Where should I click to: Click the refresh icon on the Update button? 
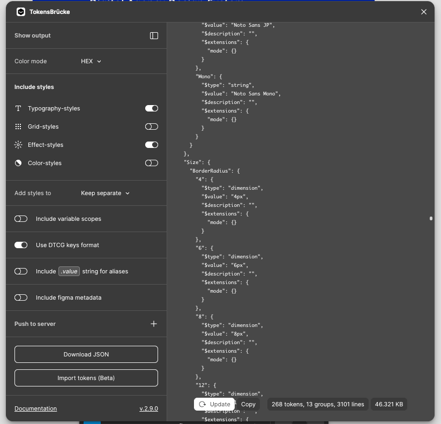click(203, 404)
